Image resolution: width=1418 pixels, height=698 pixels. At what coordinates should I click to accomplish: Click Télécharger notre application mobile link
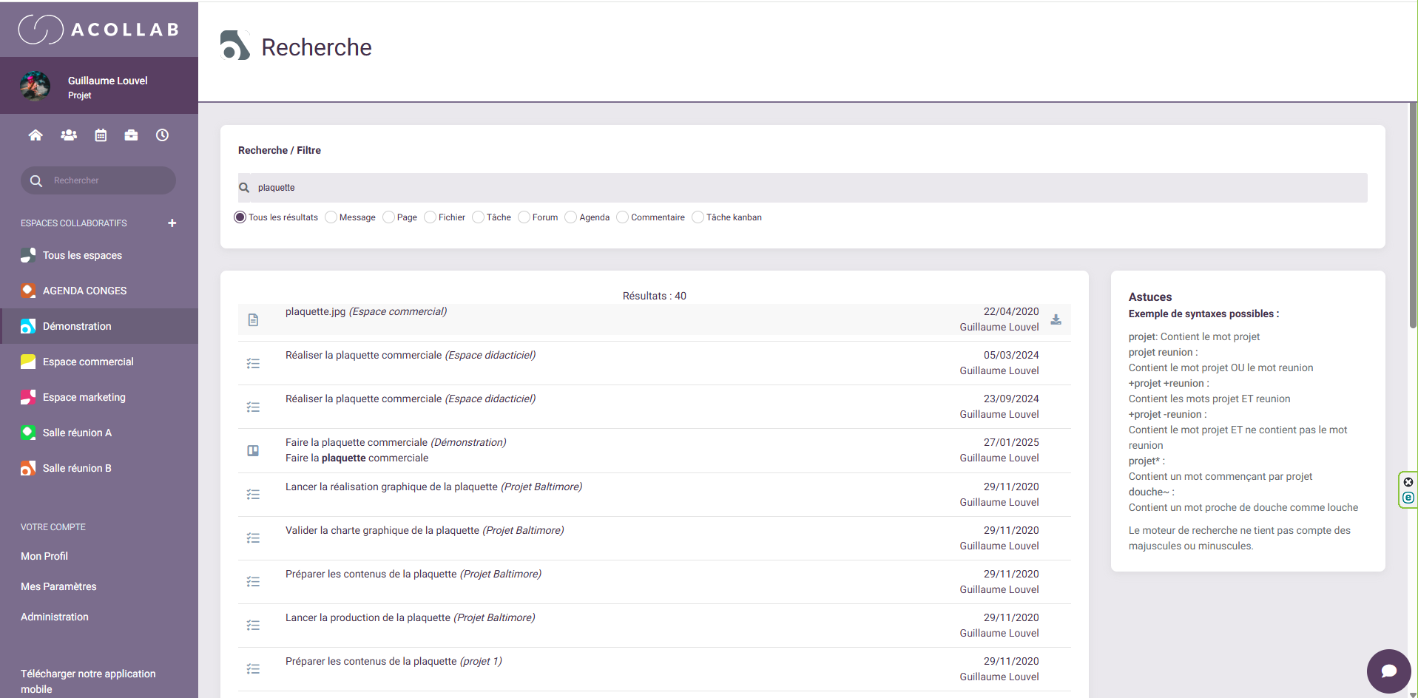(x=88, y=681)
